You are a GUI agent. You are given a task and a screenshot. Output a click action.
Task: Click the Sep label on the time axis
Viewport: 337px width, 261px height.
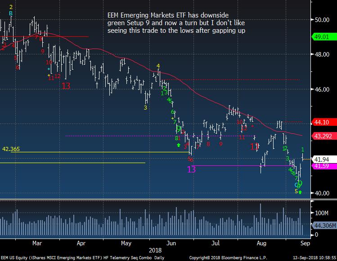305,243
